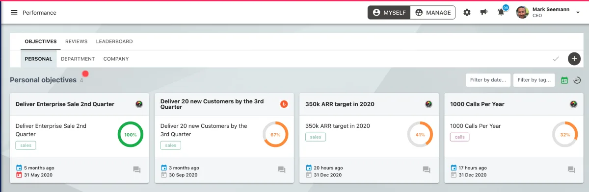The width and height of the screenshot is (589, 192).
Task: Click sales tag on 350k ARR target card
Action: point(316,137)
